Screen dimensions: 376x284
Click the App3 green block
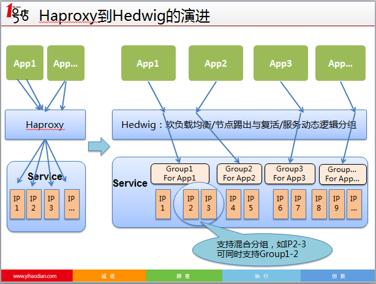pos(280,63)
